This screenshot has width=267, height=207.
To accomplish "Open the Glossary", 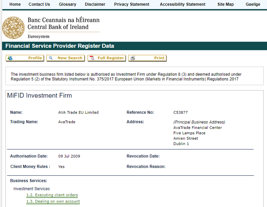I will (67, 4).
